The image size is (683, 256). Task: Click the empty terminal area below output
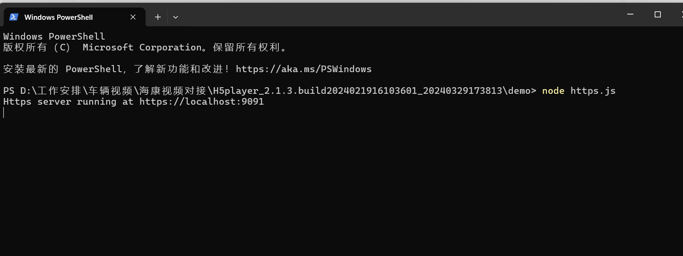pyautogui.click(x=340, y=189)
